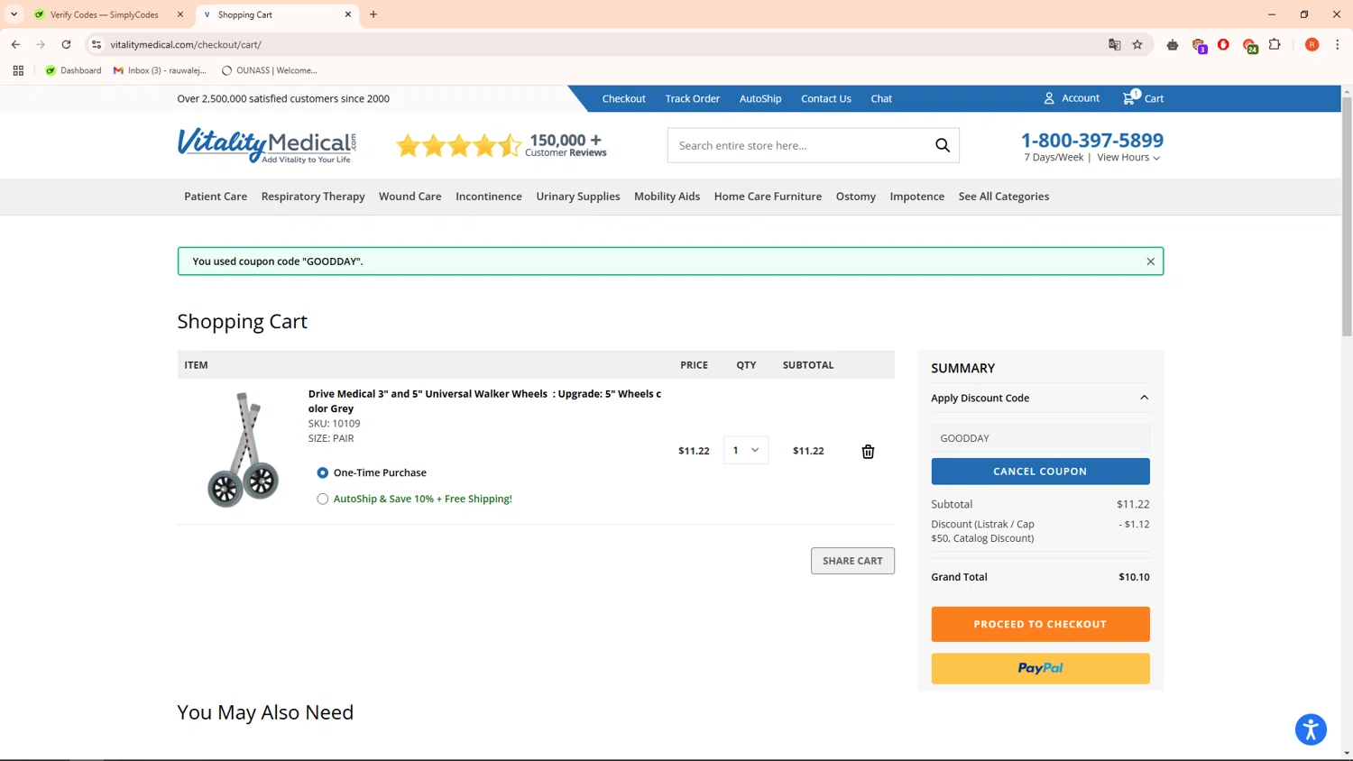Viewport: 1353px width, 761px height.
Task: Close the Verify Codes tab
Action: (x=180, y=14)
